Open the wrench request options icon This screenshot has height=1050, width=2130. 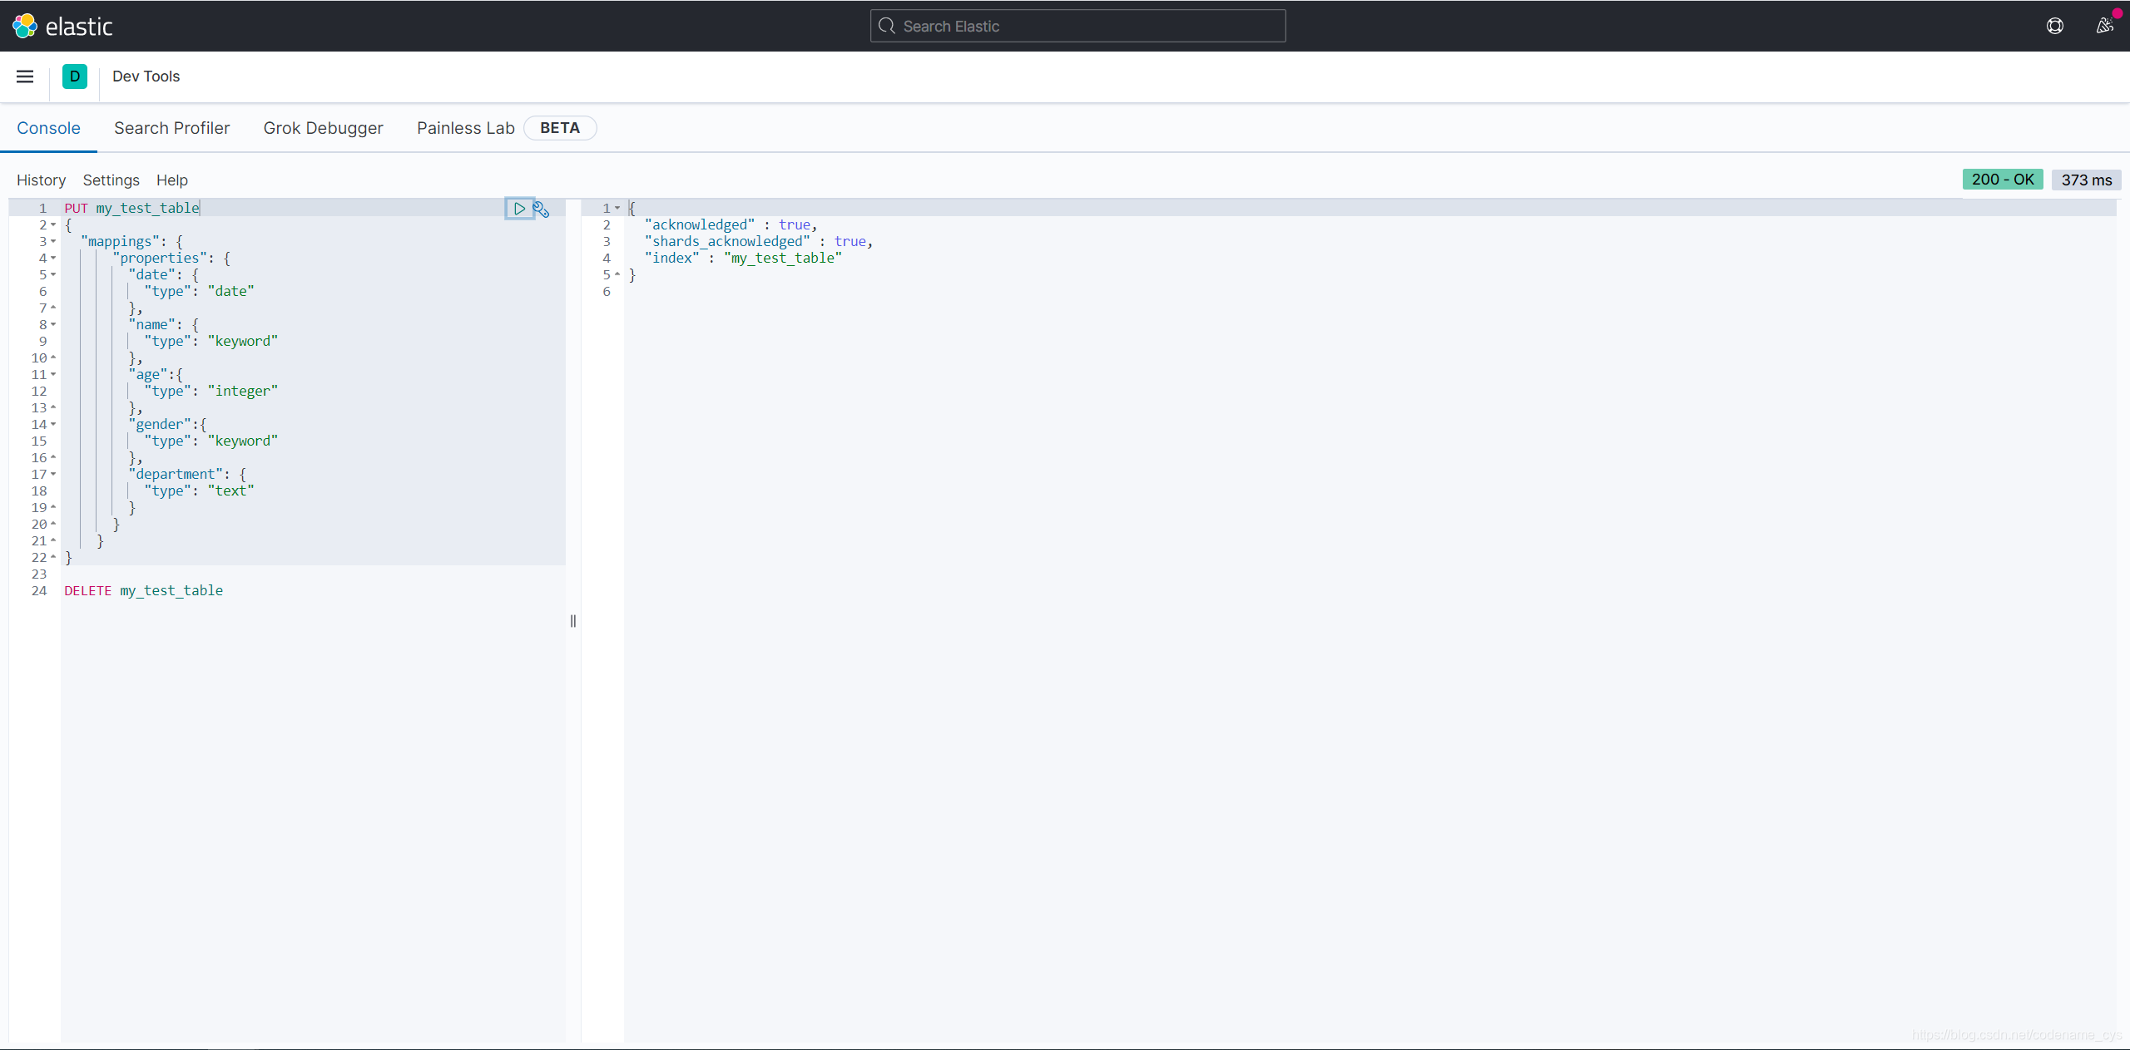coord(542,209)
